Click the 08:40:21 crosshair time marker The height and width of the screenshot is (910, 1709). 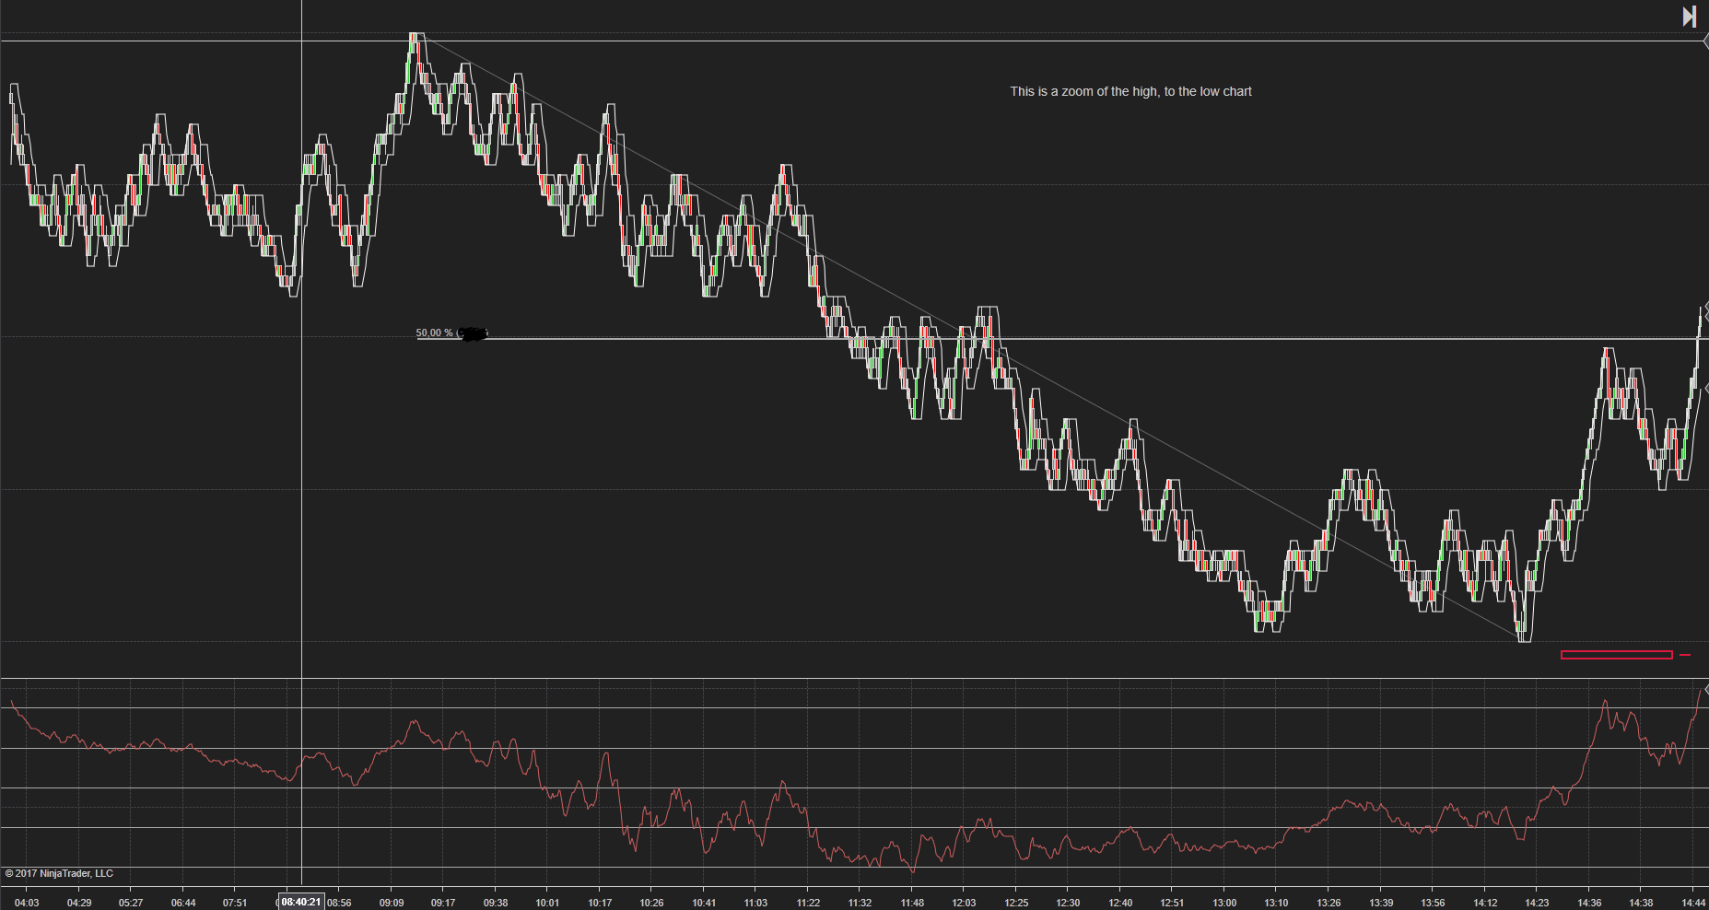pyautogui.click(x=301, y=902)
